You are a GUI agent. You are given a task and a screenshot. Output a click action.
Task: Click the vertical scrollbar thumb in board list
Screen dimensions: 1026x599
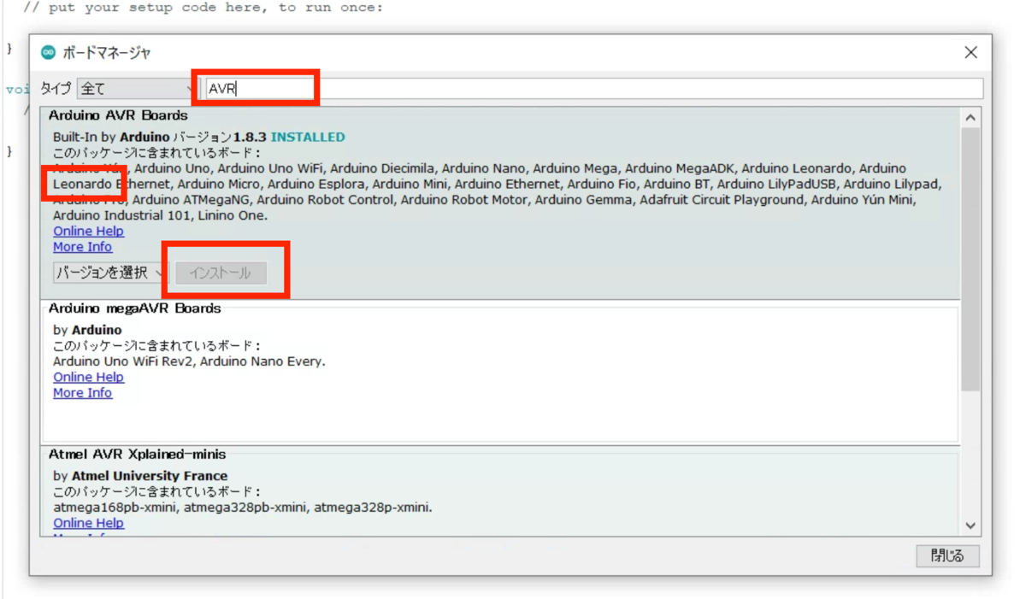(970, 261)
